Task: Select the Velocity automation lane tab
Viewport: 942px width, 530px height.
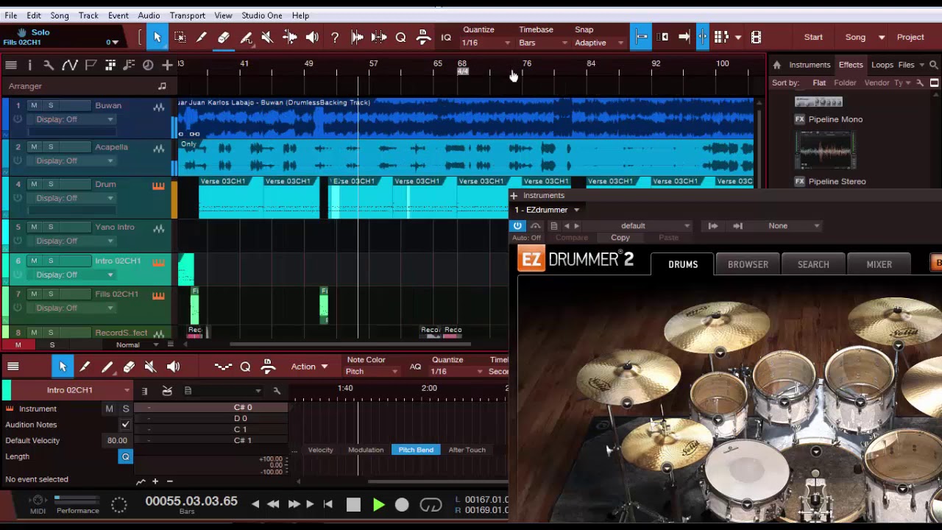Action: pos(320,450)
